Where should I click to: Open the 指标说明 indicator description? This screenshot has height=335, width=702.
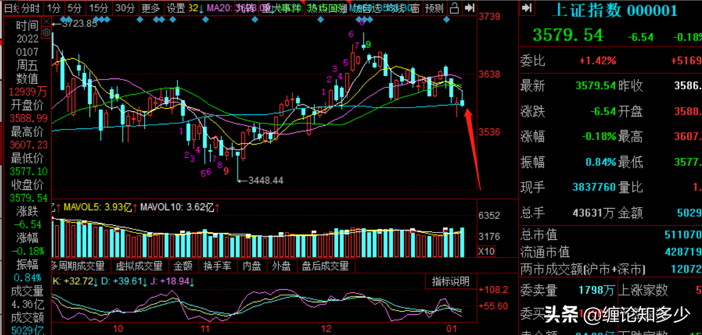[x=451, y=282]
